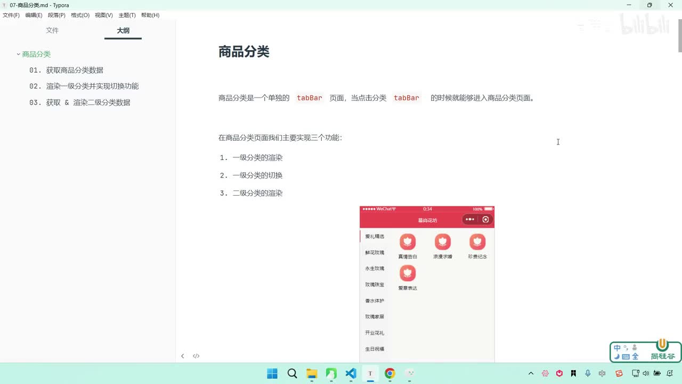
Task: Open the white face app in taskbar
Action: point(409,373)
